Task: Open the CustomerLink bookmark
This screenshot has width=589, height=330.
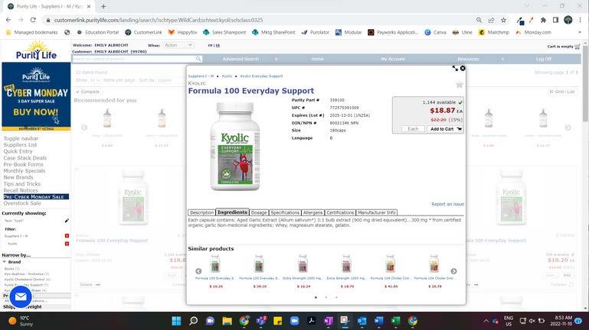Action: coord(143,32)
